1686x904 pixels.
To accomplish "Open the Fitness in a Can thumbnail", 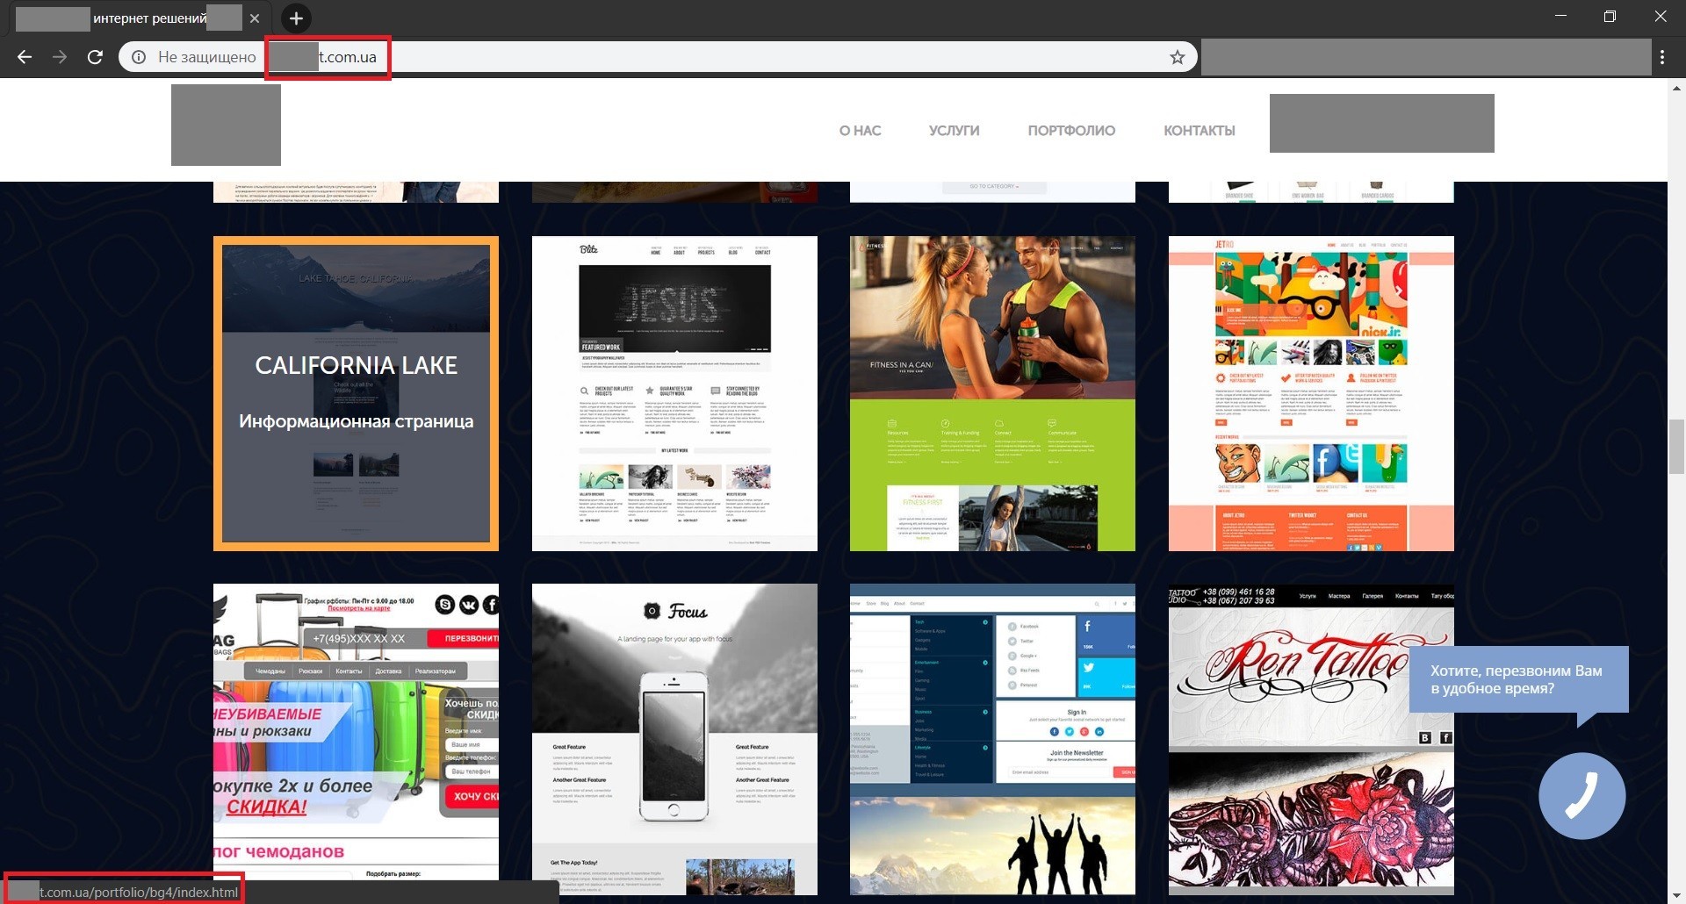I will coord(992,393).
